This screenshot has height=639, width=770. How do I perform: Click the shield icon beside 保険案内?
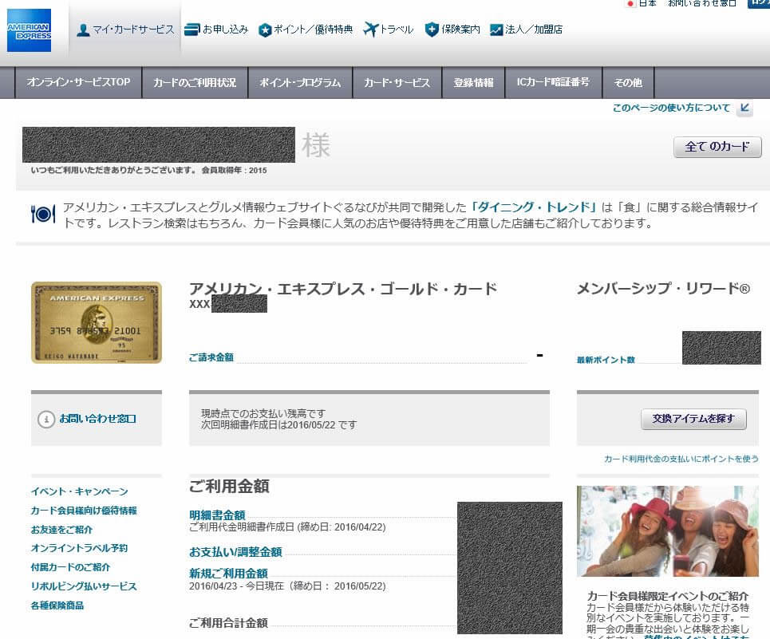point(432,30)
